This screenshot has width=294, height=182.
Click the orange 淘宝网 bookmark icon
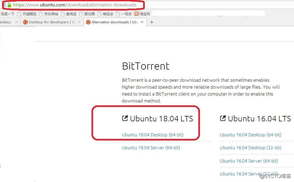[136, 14]
